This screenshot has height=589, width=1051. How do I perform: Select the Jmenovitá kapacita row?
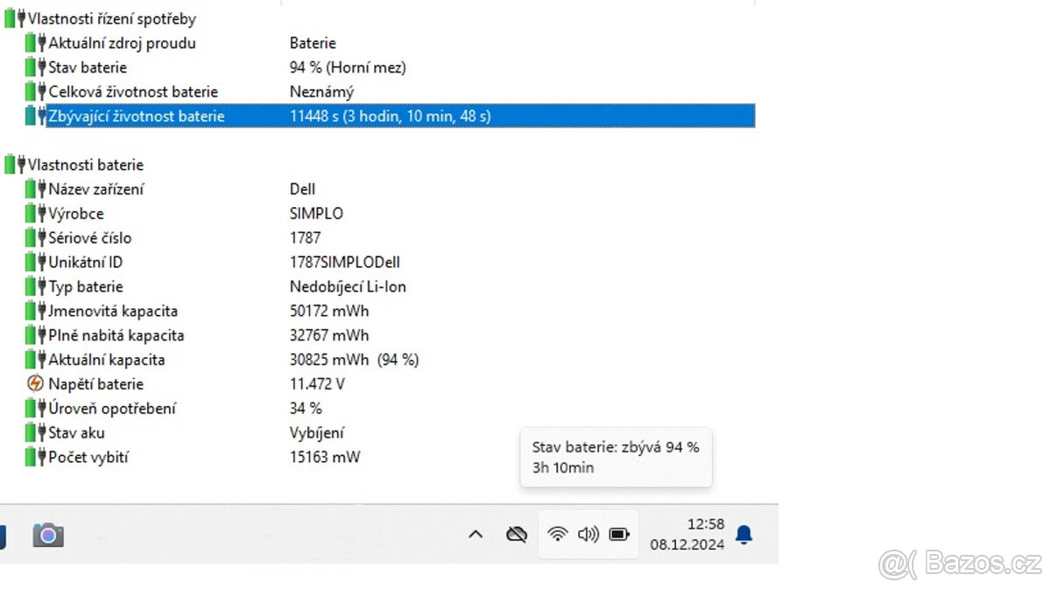tap(175, 311)
